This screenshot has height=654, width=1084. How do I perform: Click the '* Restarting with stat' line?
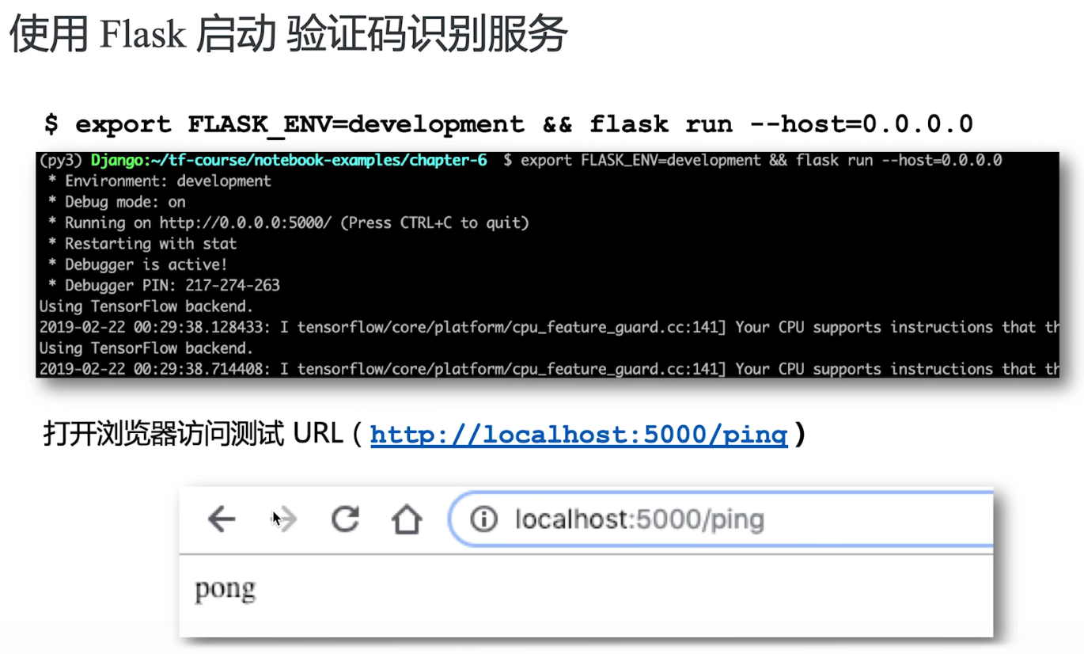[x=142, y=244]
